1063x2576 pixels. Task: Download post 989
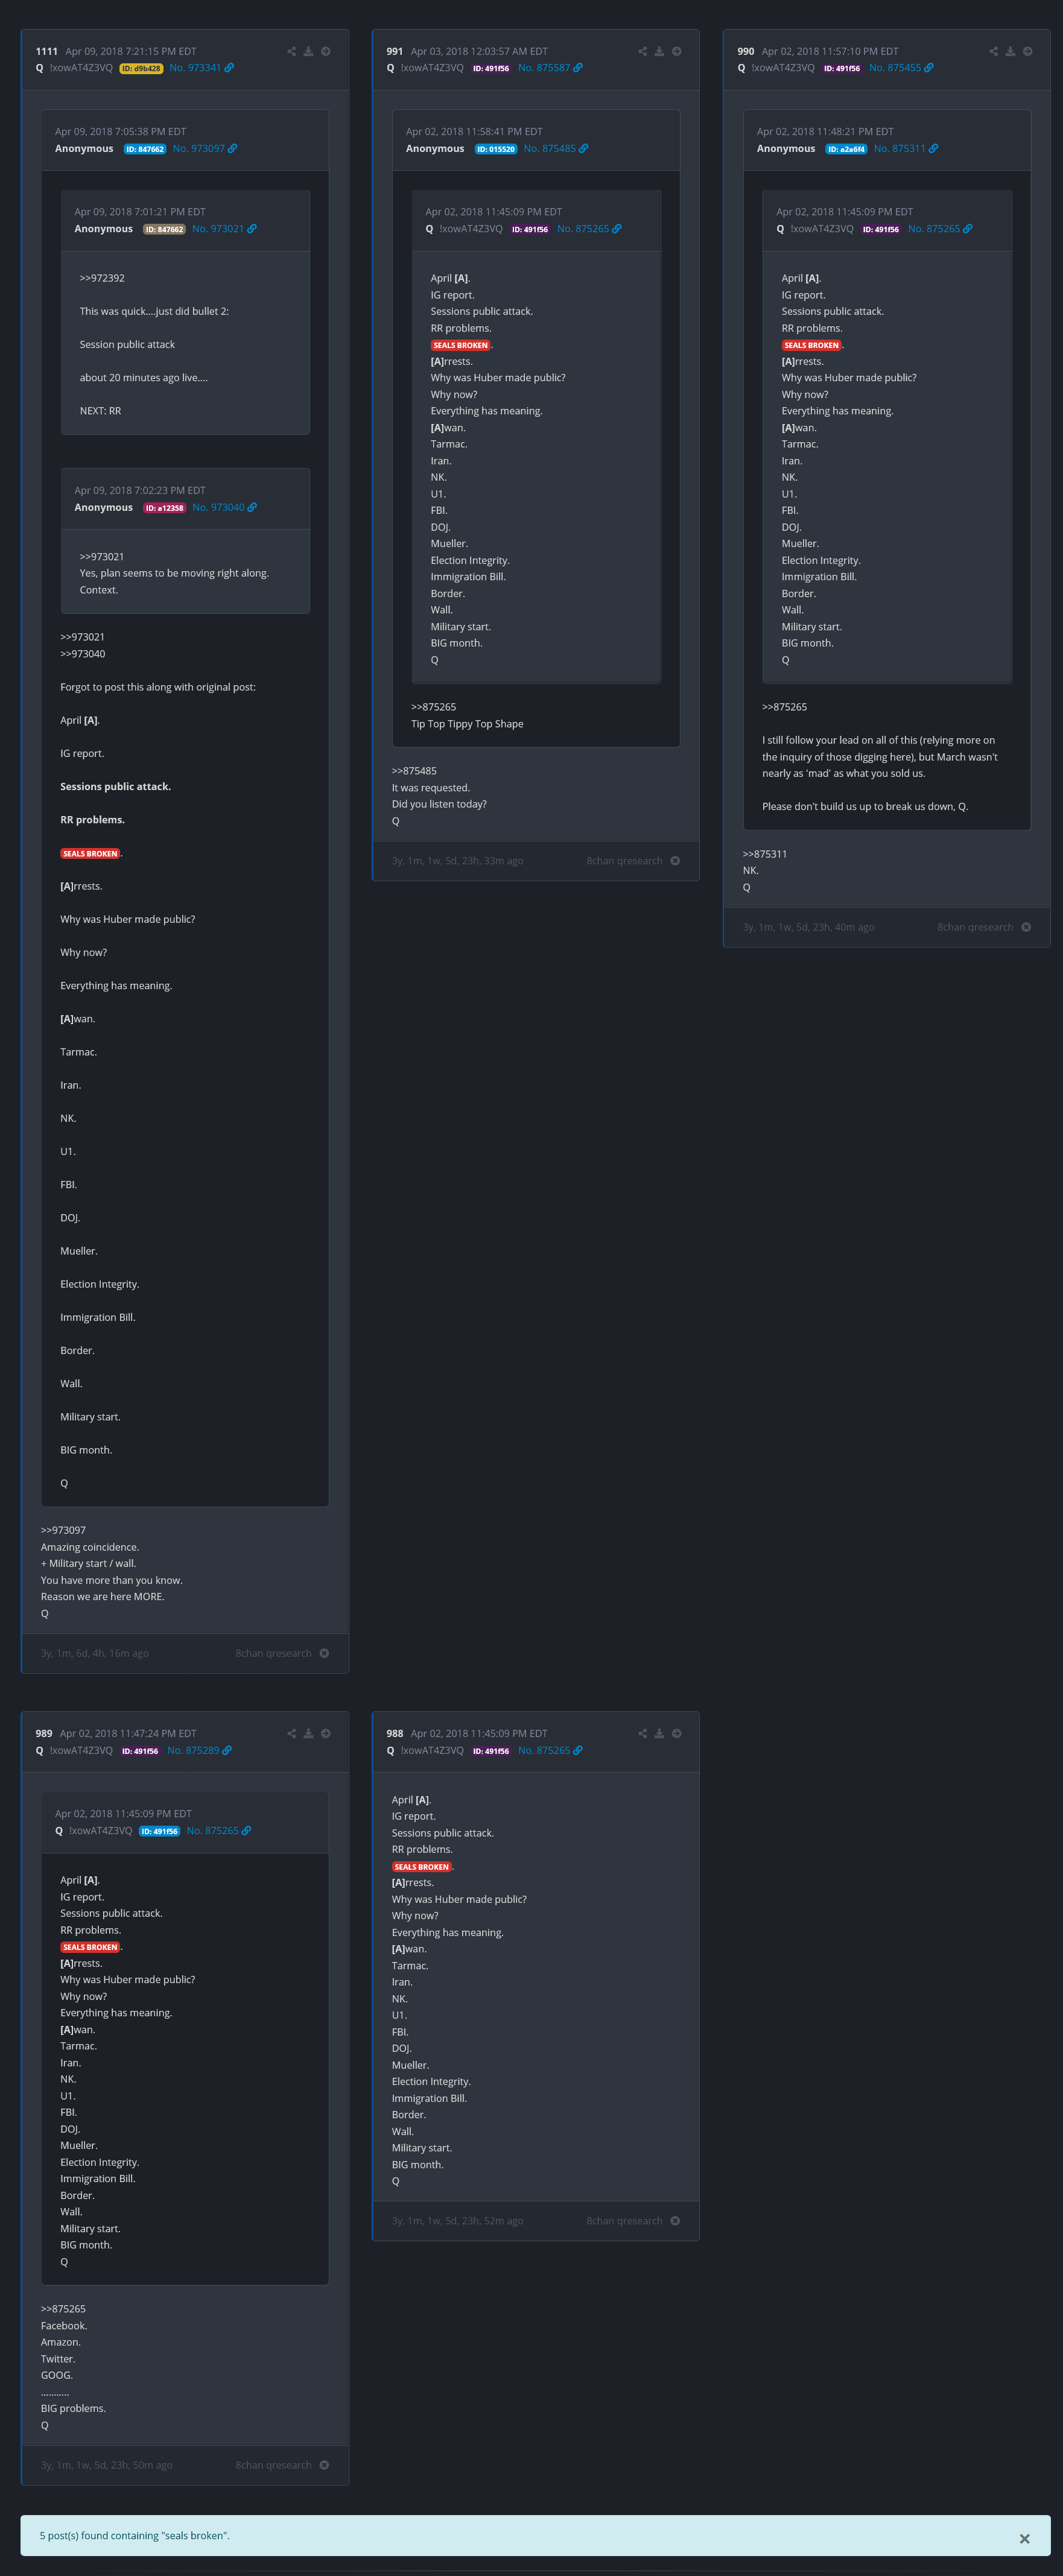(x=308, y=1733)
